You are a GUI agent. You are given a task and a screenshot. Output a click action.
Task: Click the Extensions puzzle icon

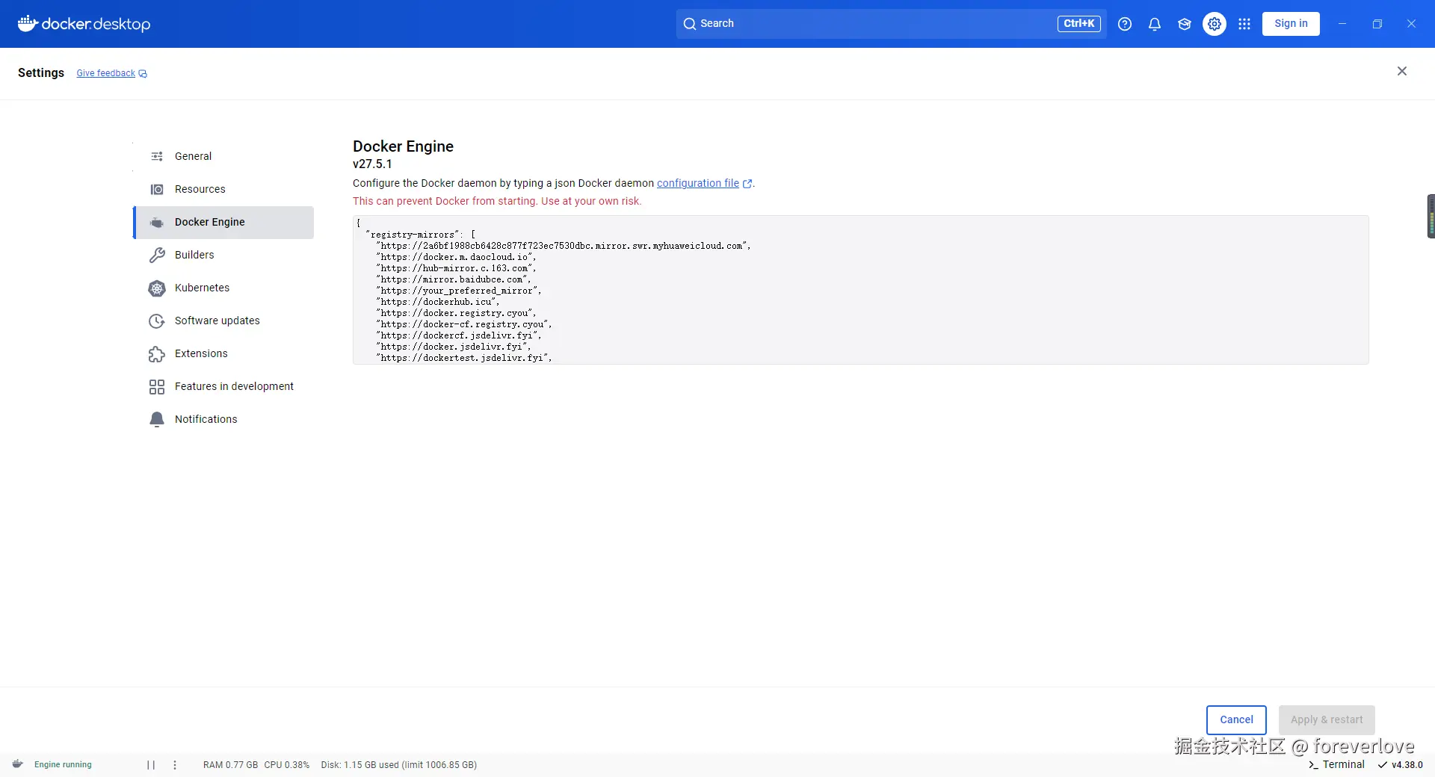point(157,353)
